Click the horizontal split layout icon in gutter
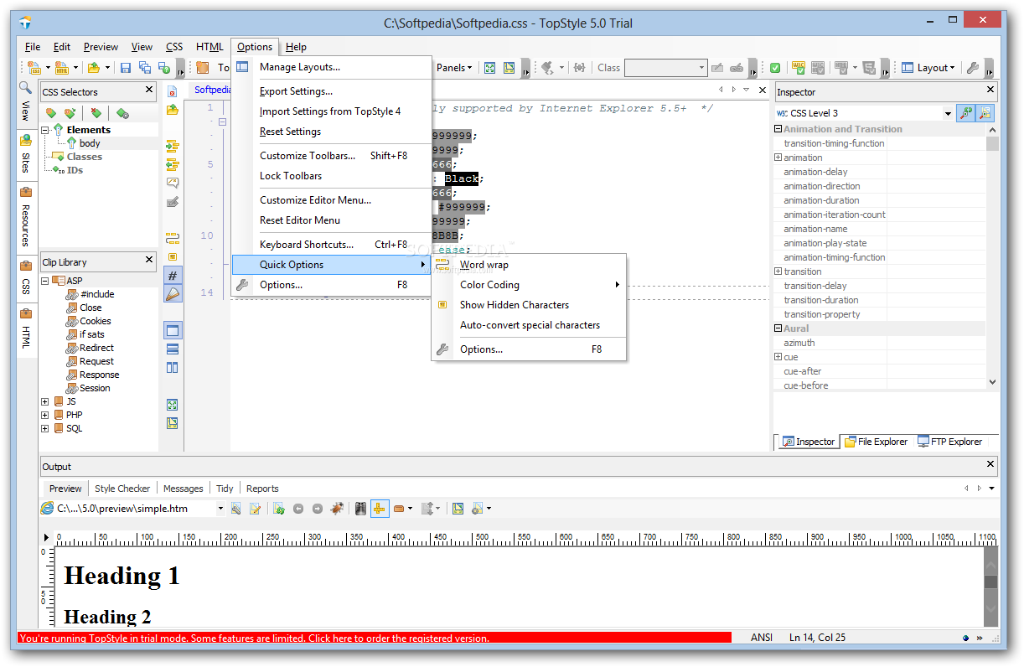This screenshot has height=667, width=1024. (173, 349)
